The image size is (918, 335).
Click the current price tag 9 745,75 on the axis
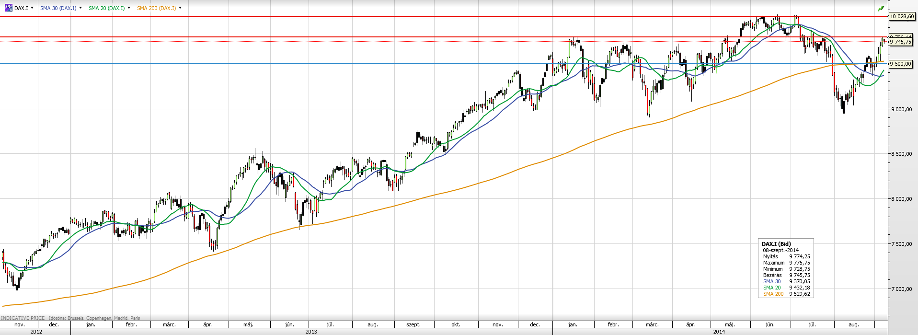(x=900, y=42)
